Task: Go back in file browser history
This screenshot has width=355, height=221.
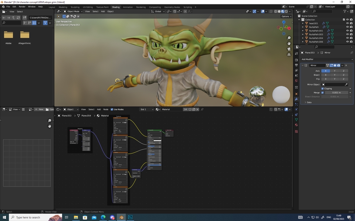Action: pos(4,18)
